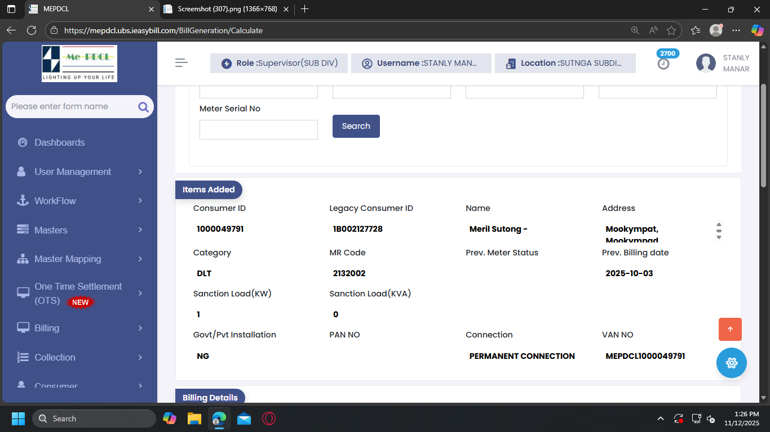The height and width of the screenshot is (432, 770).
Task: Click the browser address bar URL
Action: (163, 30)
